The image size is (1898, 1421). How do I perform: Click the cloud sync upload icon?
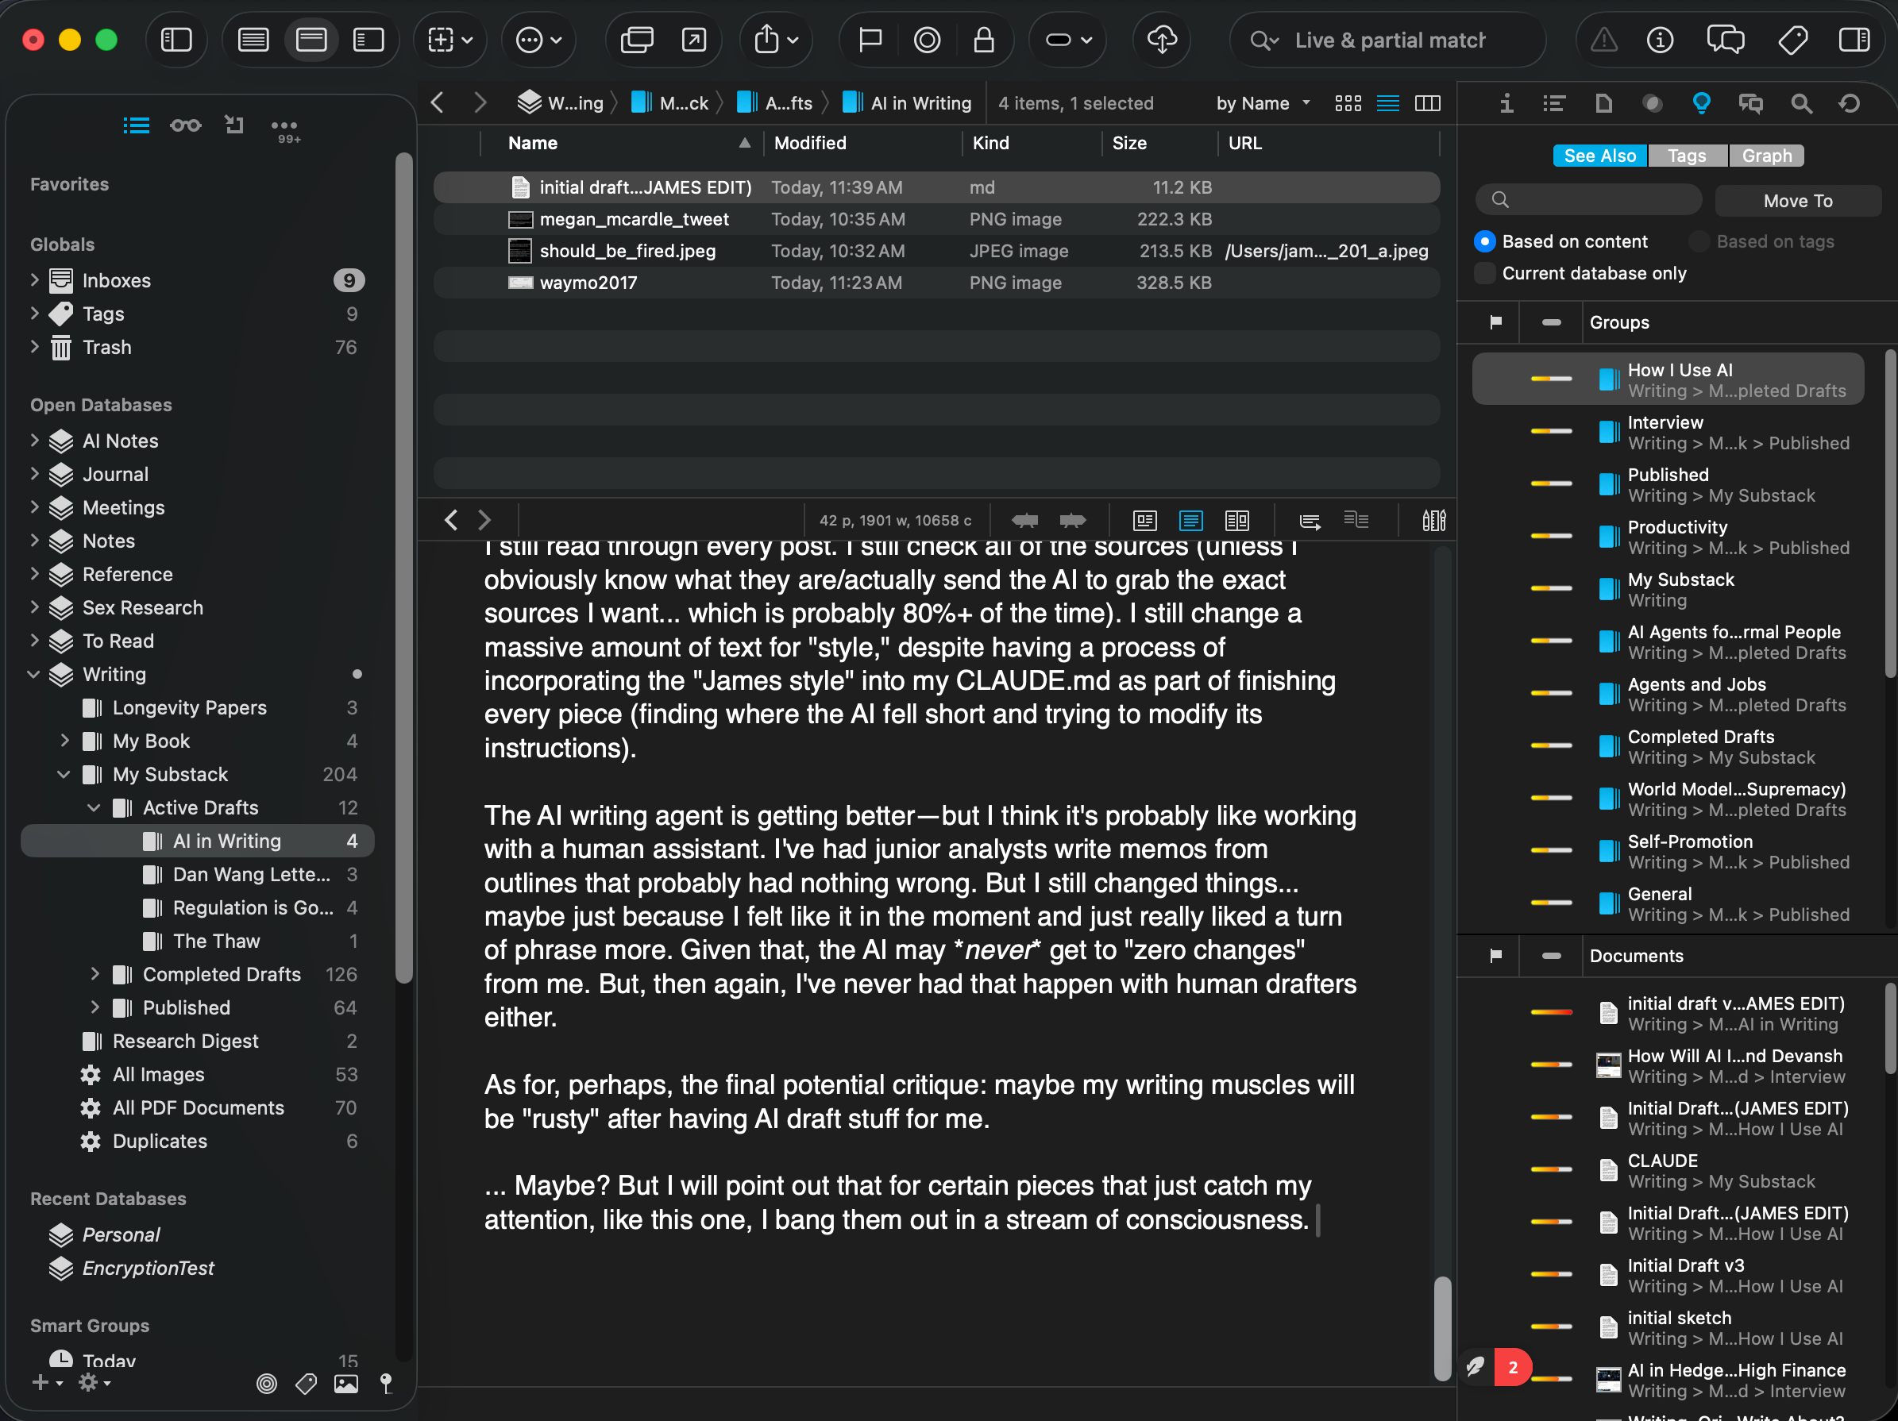coord(1161,40)
